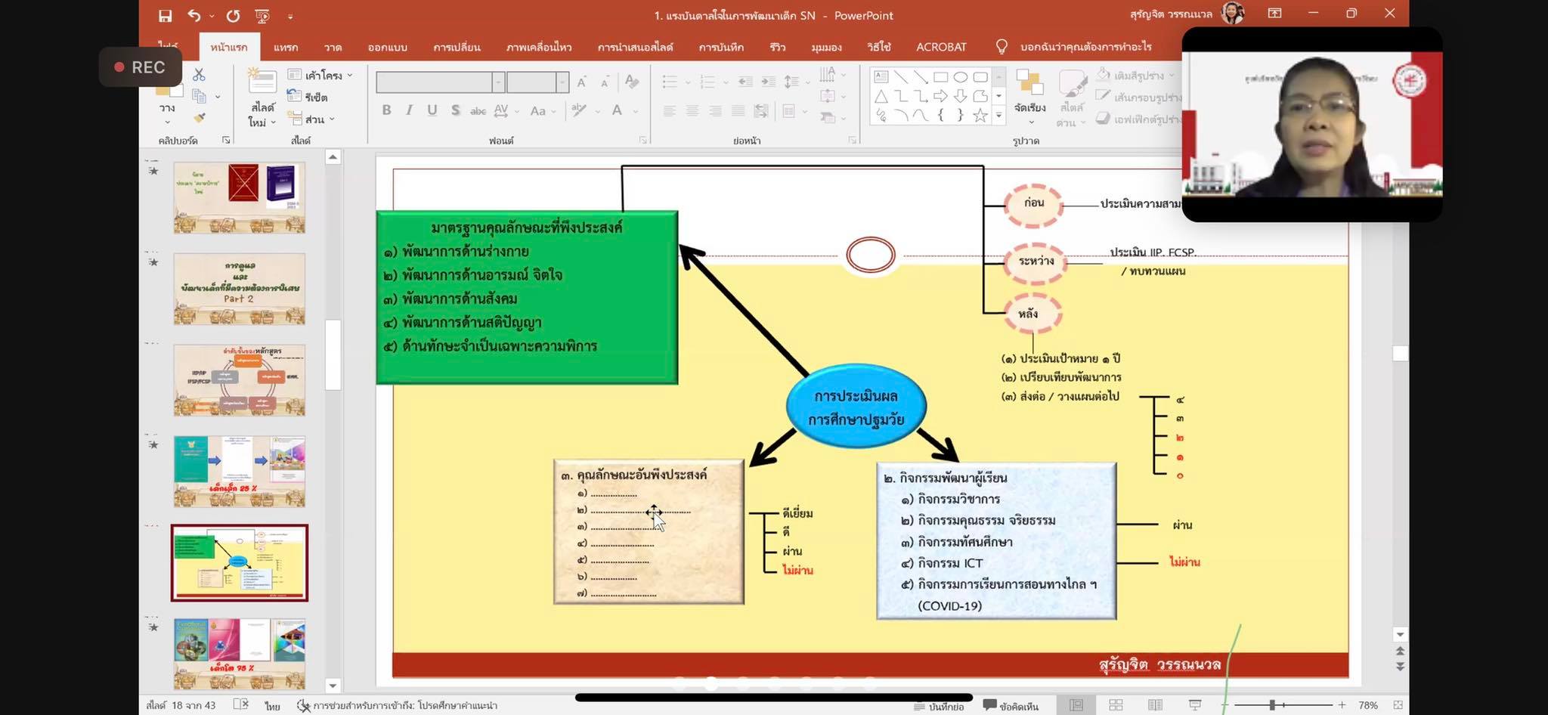Image resolution: width=1548 pixels, height=715 pixels.
Task: Select the Format Painter brush
Action: [199, 117]
